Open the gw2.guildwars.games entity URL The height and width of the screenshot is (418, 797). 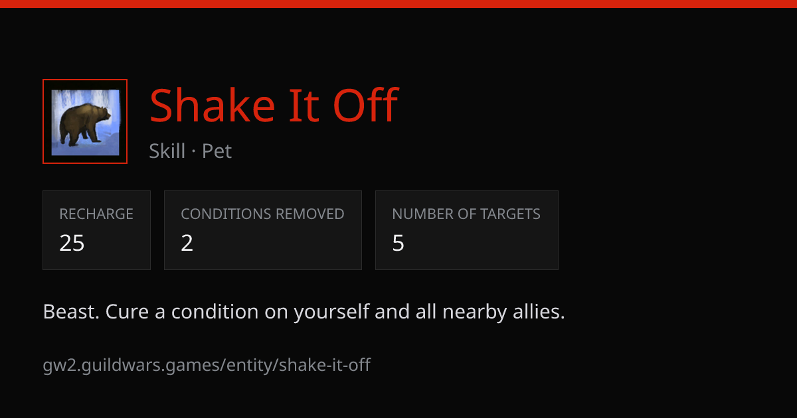click(207, 365)
